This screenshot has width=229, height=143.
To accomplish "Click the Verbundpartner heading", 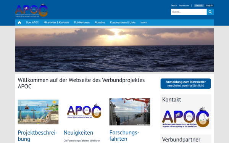I will (x=181, y=140).
